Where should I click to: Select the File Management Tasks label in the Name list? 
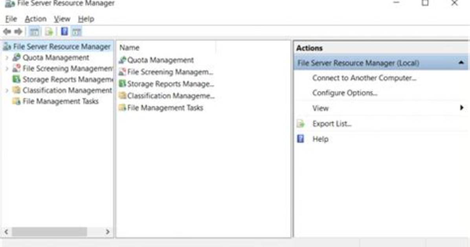tap(165, 107)
